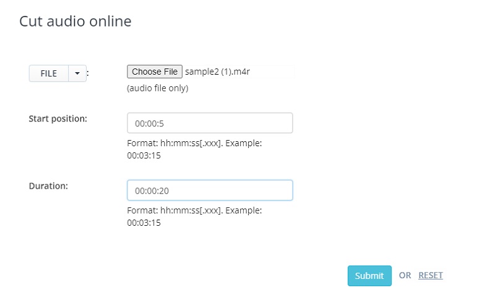Click the colon after the FILE dropdown

pyautogui.click(x=88, y=73)
